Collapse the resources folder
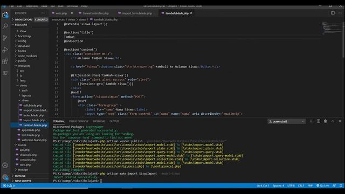Viewport: 345px width, 194px height. 24,66
